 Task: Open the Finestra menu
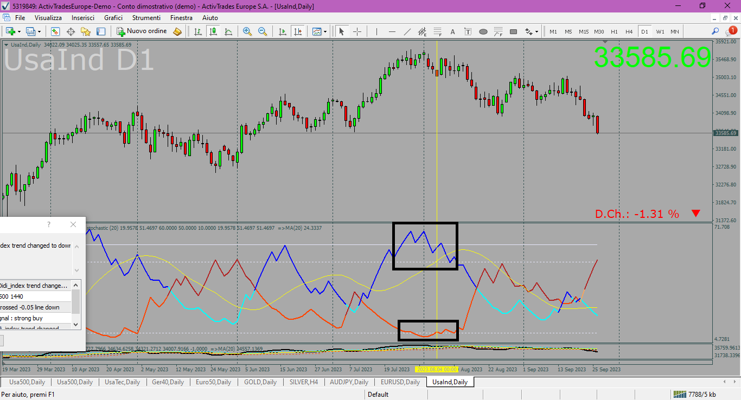(181, 18)
